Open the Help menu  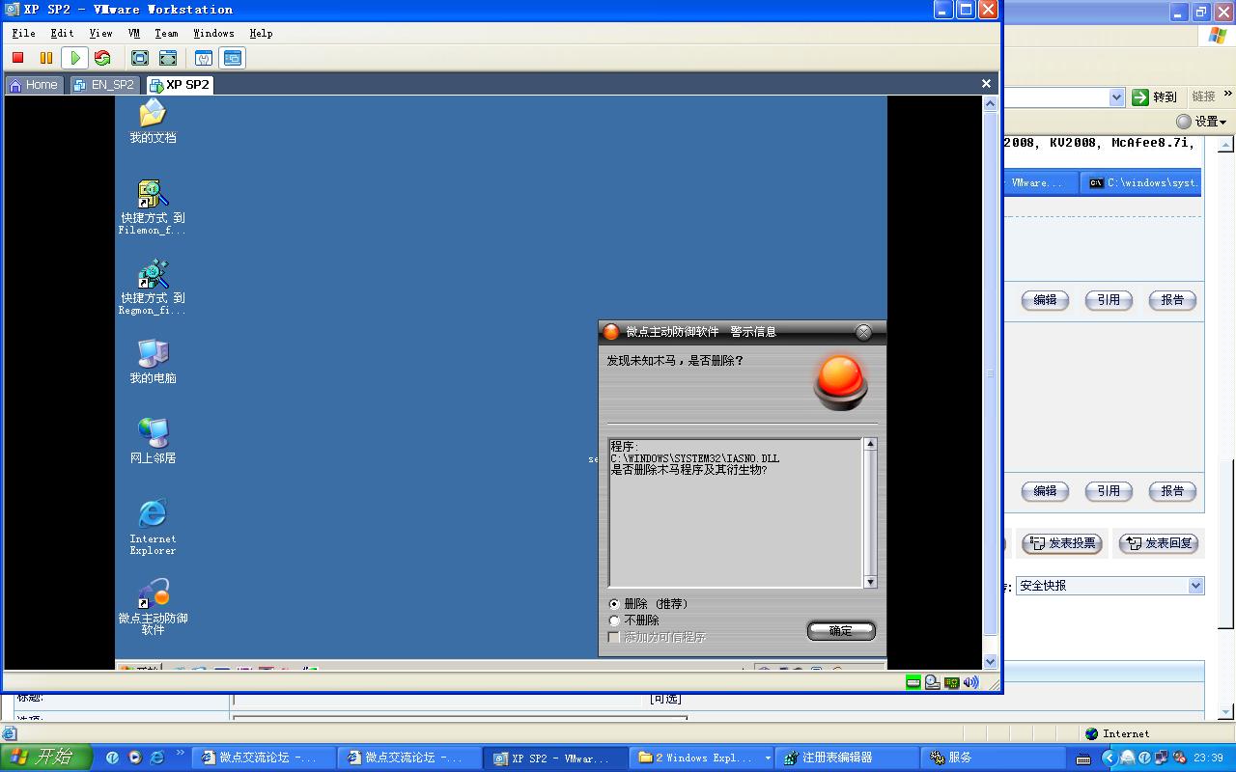(261, 33)
